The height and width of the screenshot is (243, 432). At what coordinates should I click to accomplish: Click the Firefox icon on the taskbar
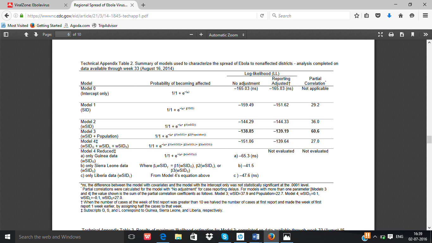271,237
